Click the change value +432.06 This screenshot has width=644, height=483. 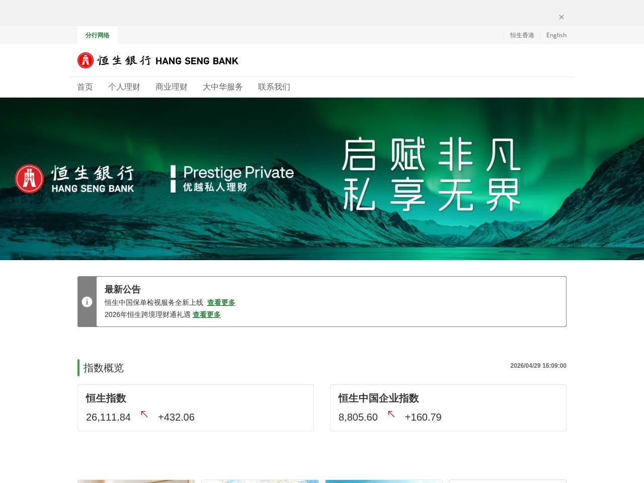[x=176, y=417]
